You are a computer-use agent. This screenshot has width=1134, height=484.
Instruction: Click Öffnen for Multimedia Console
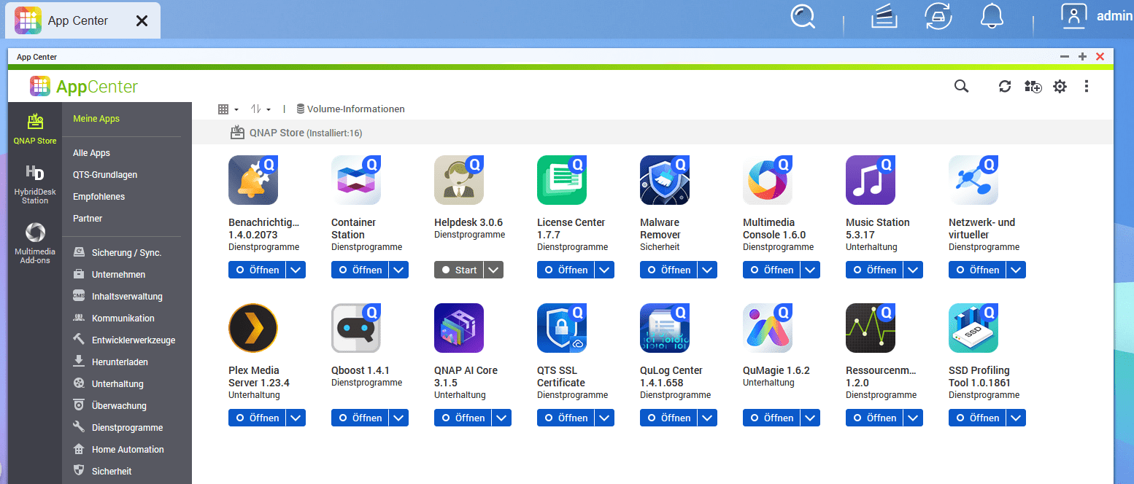[x=771, y=270]
